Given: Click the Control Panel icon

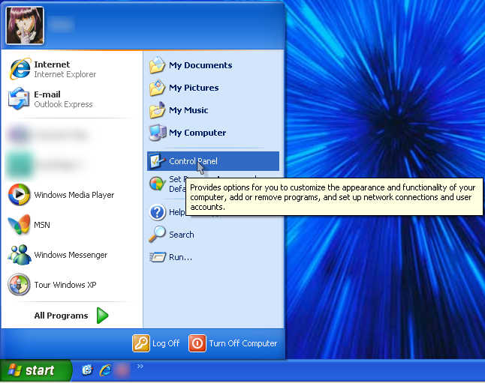Looking at the screenshot, I should pyautogui.click(x=158, y=161).
